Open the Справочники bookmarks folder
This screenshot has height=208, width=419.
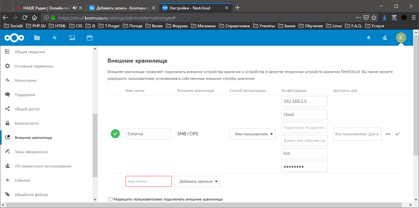pyautogui.click(x=235, y=26)
